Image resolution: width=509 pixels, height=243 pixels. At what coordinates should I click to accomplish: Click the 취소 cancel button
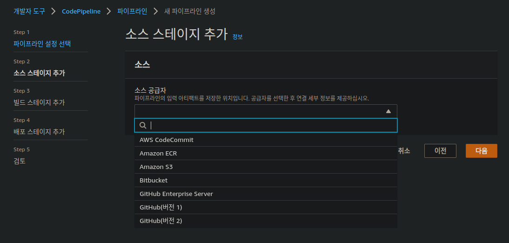tap(404, 151)
